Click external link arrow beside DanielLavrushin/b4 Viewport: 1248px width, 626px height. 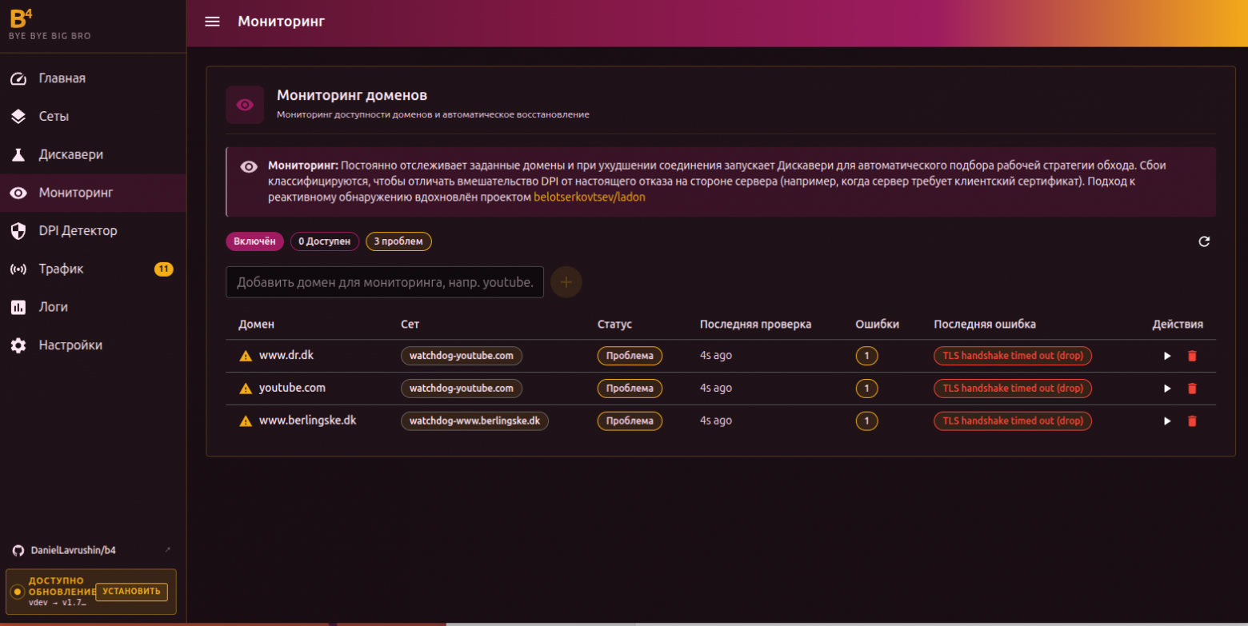tap(167, 550)
